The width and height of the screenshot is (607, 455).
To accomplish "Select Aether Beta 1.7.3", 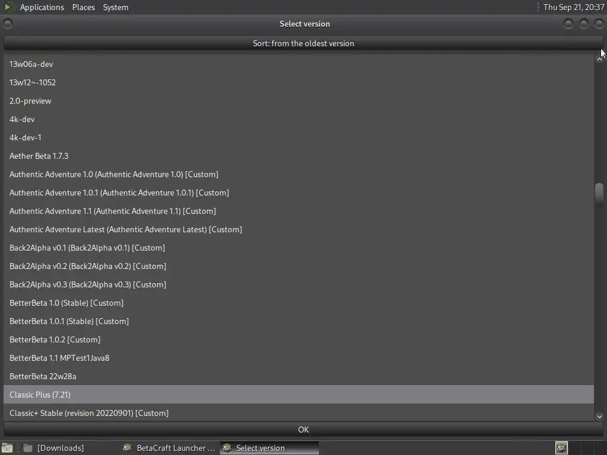I will (x=299, y=156).
